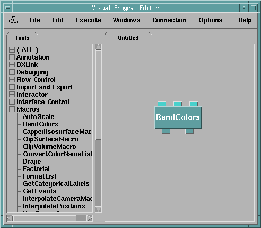261x228 pixels.
Task: Minimize the Visual Program Editor window
Action: [x=244, y=8]
